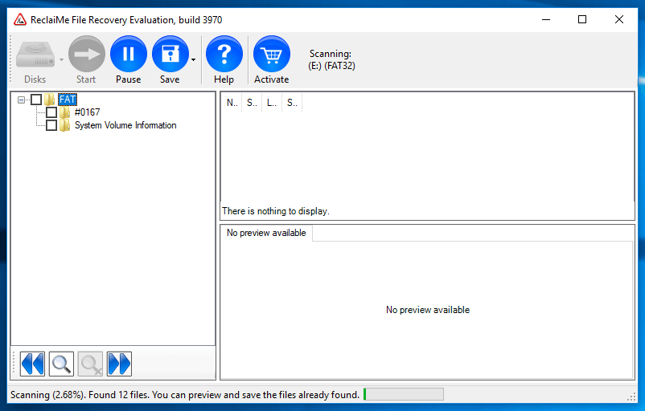Image resolution: width=645 pixels, height=411 pixels.
Task: Click the status bar scanning message
Action: tap(185, 395)
